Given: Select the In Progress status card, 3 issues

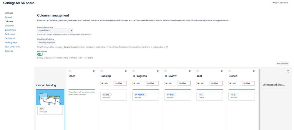Looking at the screenshot, I should tap(146, 96).
